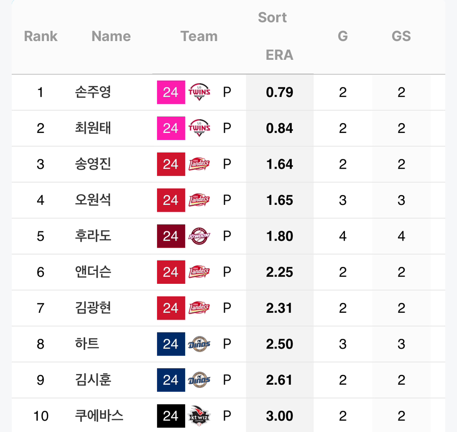The image size is (457, 432).
Task: Click Kiwoom Heroes logo in 후라도 row
Action: click(199, 236)
